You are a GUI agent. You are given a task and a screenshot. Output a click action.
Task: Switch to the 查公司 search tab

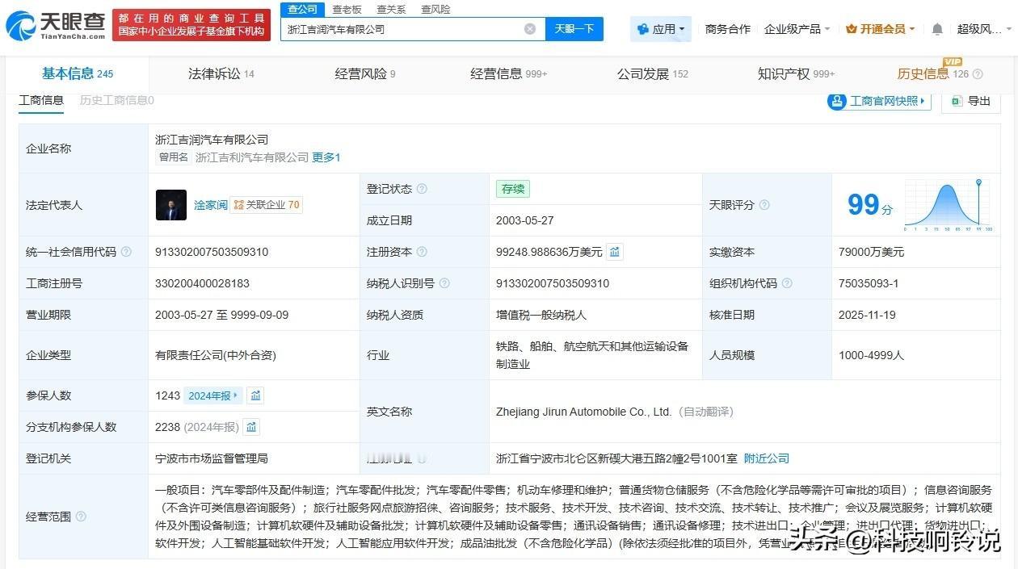pyautogui.click(x=303, y=9)
